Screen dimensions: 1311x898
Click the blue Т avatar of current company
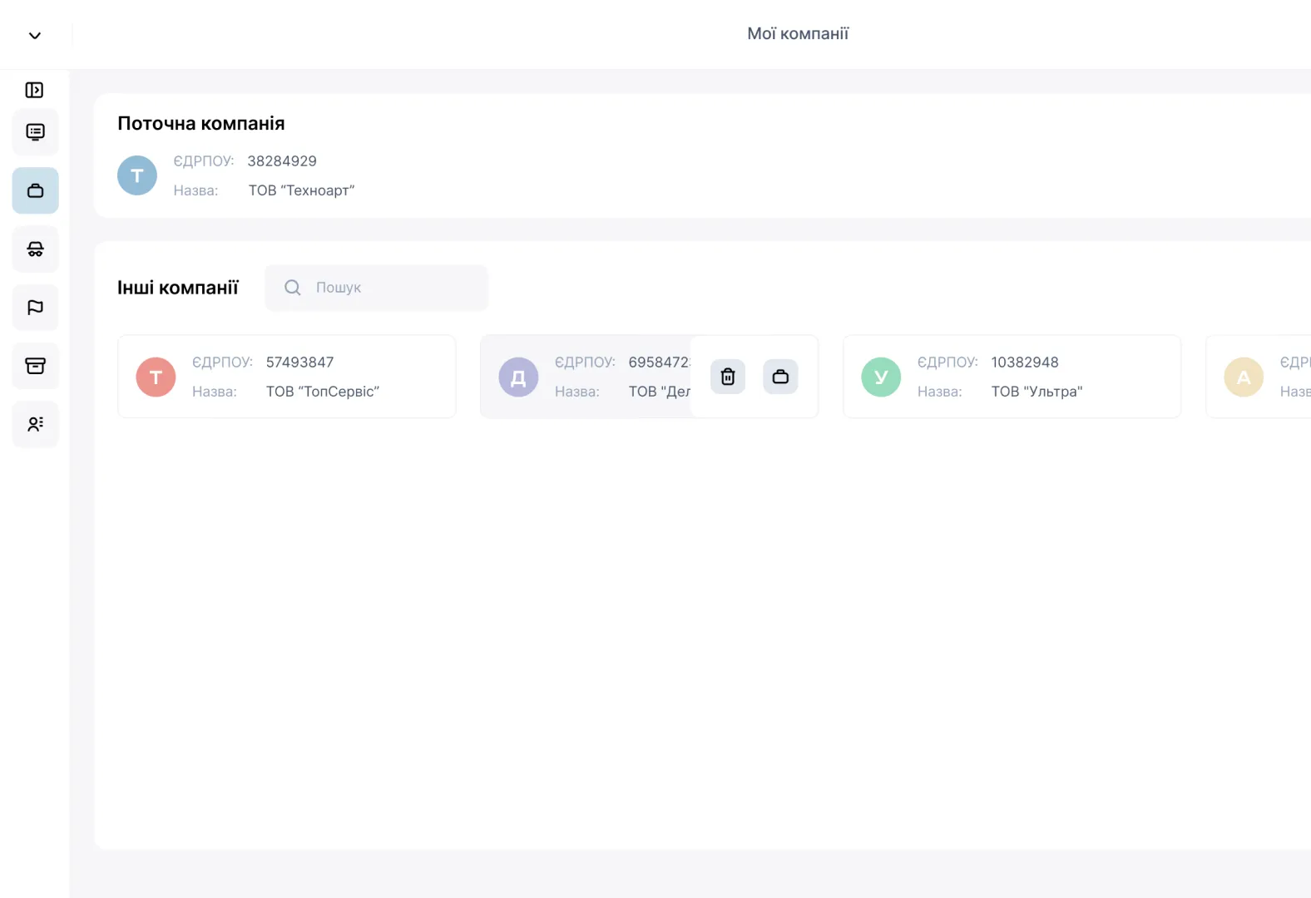pyautogui.click(x=137, y=175)
